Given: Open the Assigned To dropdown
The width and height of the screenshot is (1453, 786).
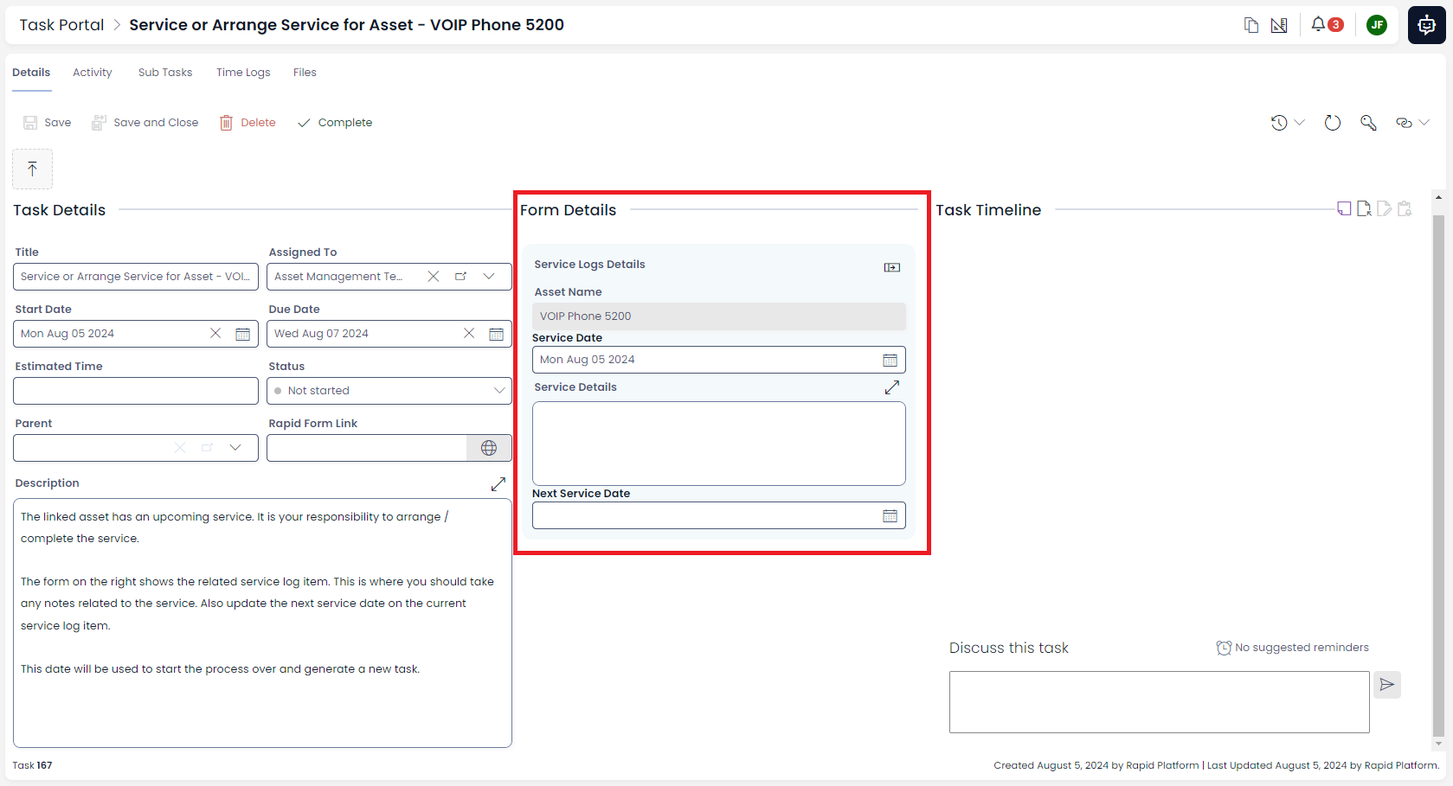Looking at the screenshot, I should tap(490, 276).
